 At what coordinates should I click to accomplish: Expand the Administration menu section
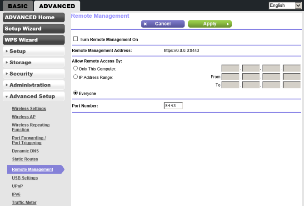[x=34, y=85]
